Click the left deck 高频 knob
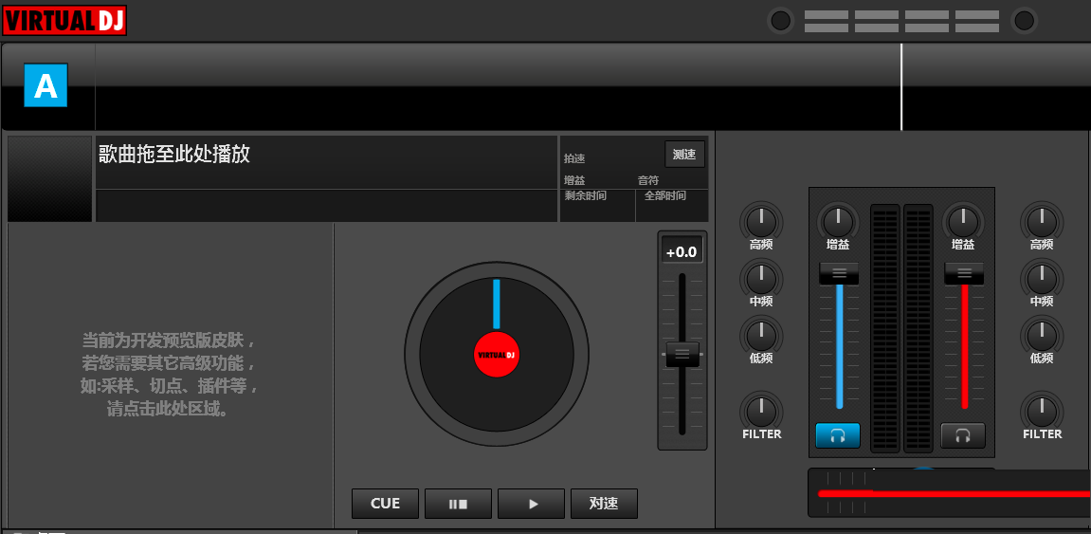Image resolution: width=1091 pixels, height=534 pixels. (x=761, y=222)
